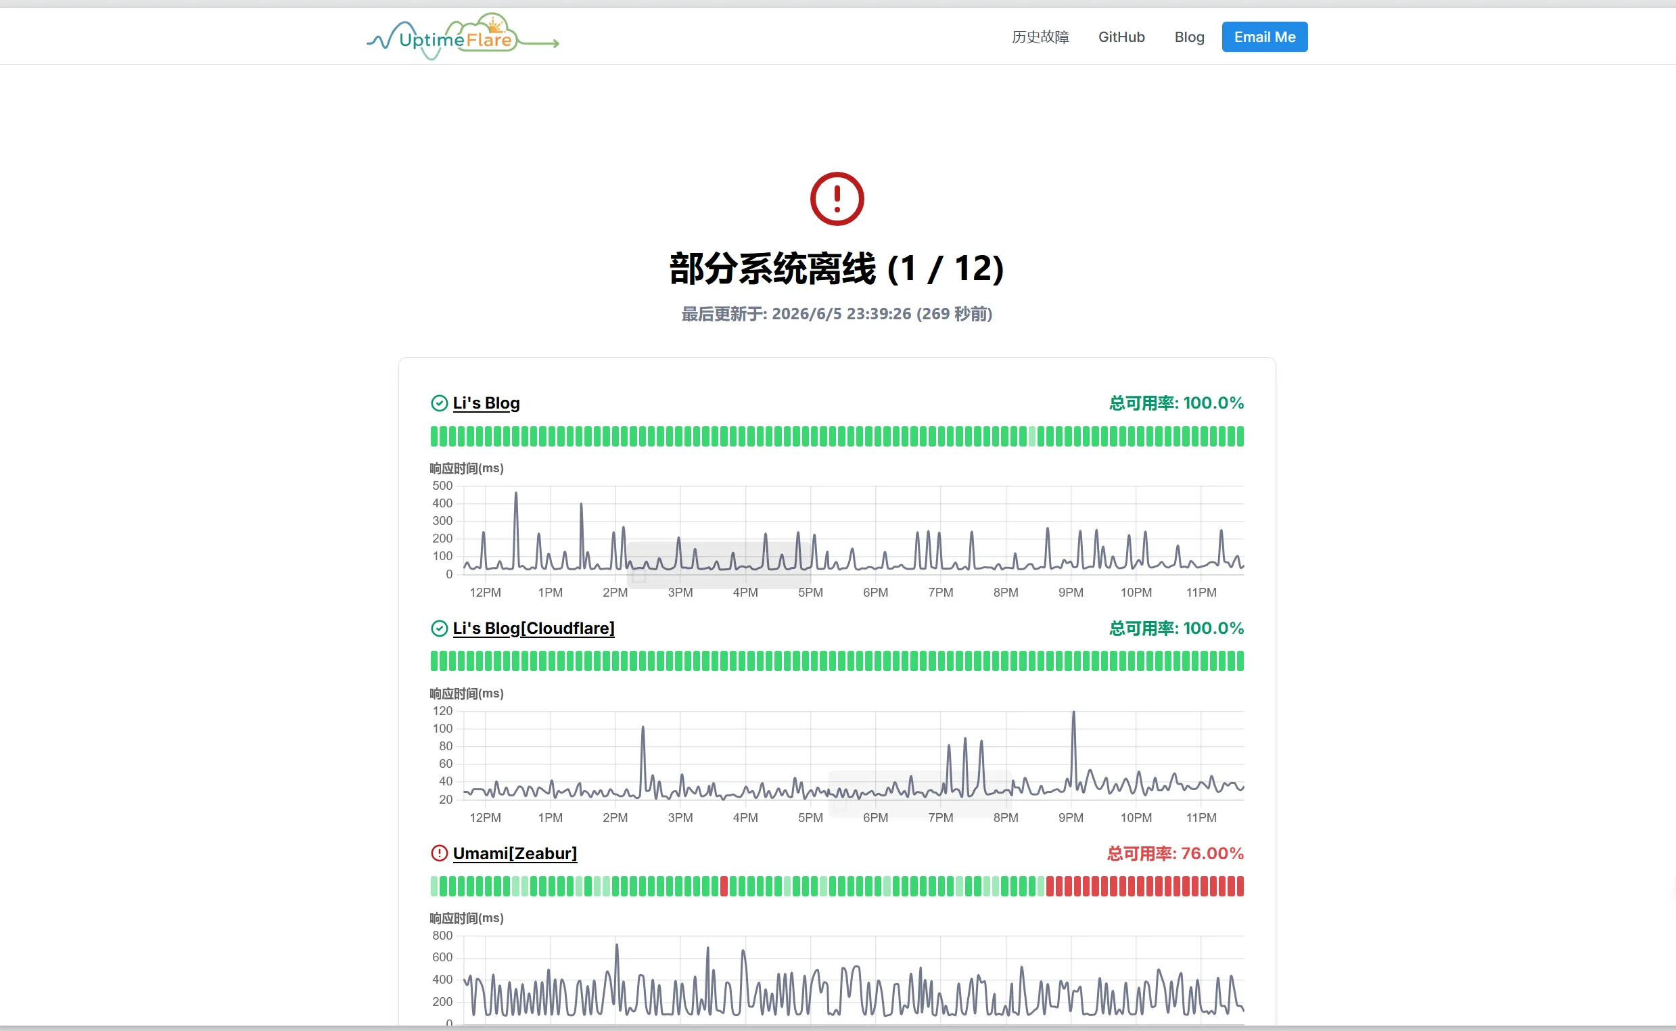Click 响应时间(ms) label above Umami chart
Viewport: 1676px width, 1031px height.
[466, 918]
